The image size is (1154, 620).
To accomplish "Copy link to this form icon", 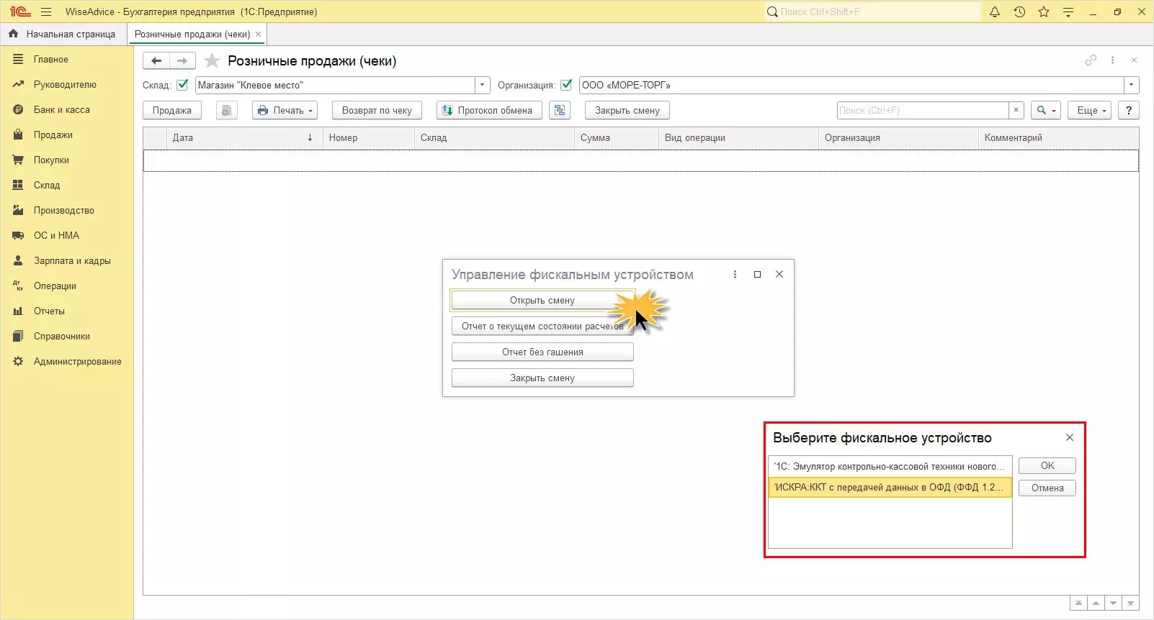I will 1091,60.
